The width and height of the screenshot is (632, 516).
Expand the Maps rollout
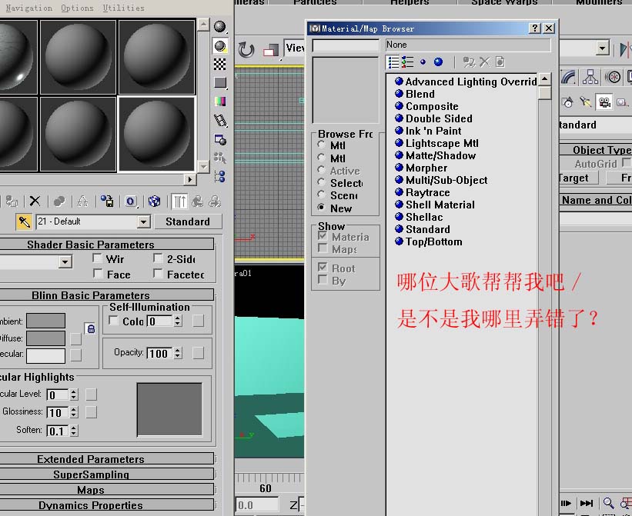pyautogui.click(x=106, y=490)
